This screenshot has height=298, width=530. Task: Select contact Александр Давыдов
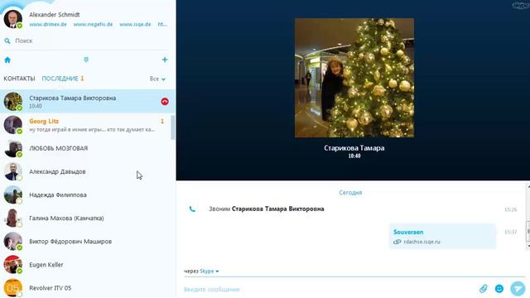(x=88, y=171)
